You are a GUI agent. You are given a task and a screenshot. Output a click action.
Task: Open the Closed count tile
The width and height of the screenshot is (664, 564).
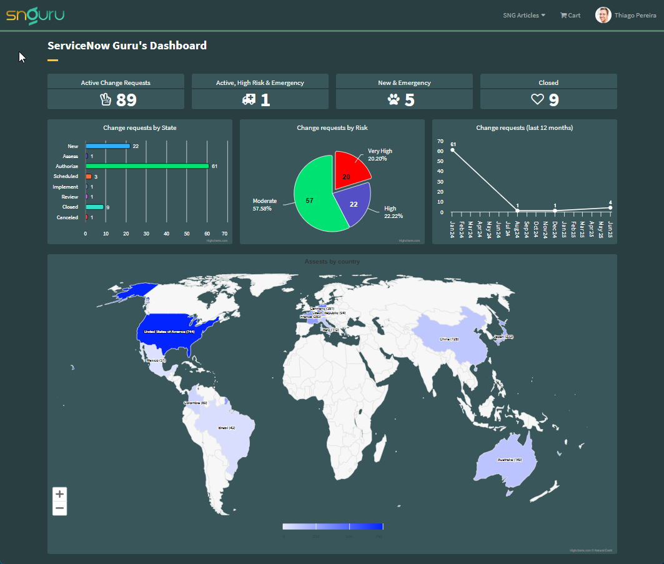pyautogui.click(x=548, y=82)
